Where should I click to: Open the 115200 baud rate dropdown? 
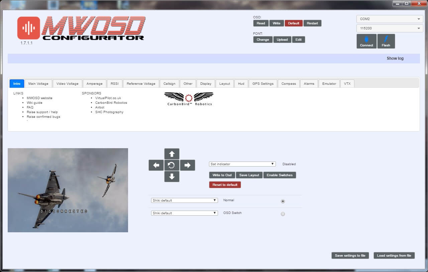(x=390, y=28)
